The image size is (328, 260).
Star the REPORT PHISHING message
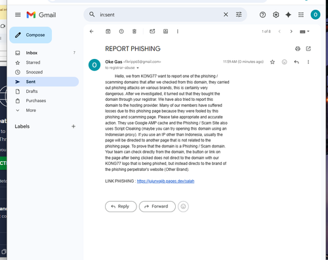(x=272, y=62)
